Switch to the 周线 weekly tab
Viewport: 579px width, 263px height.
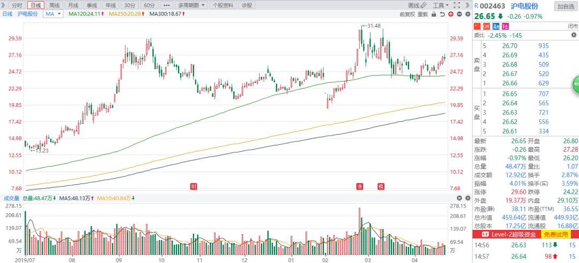(x=54, y=5)
